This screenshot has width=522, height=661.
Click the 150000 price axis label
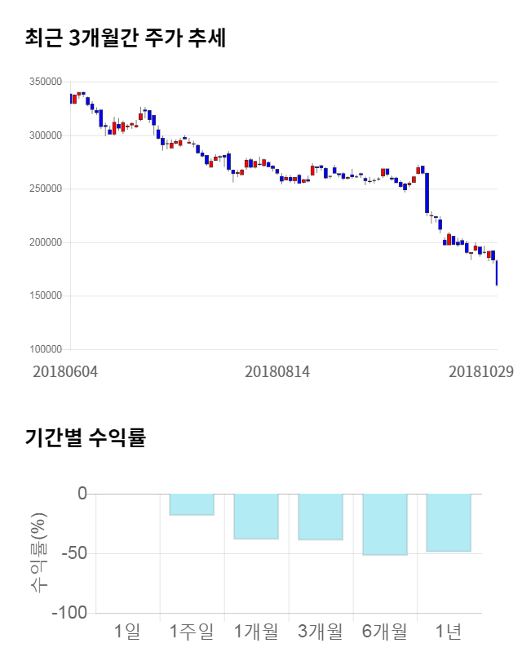click(46, 296)
